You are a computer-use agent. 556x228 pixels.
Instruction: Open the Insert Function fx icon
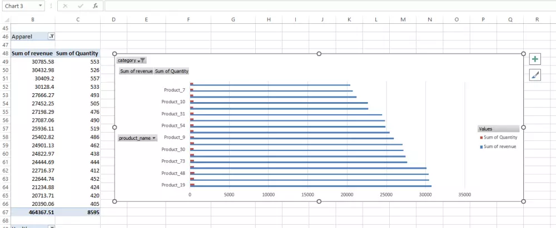tap(96, 6)
